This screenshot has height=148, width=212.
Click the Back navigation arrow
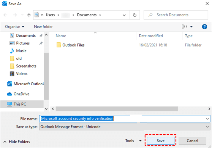click(x=5, y=15)
